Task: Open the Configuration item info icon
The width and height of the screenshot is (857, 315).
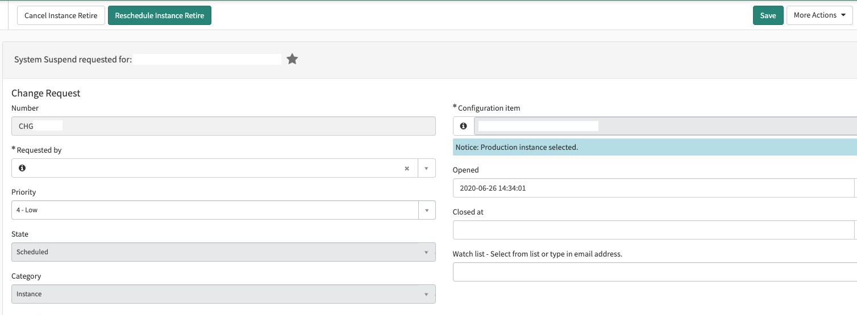Action: [463, 126]
